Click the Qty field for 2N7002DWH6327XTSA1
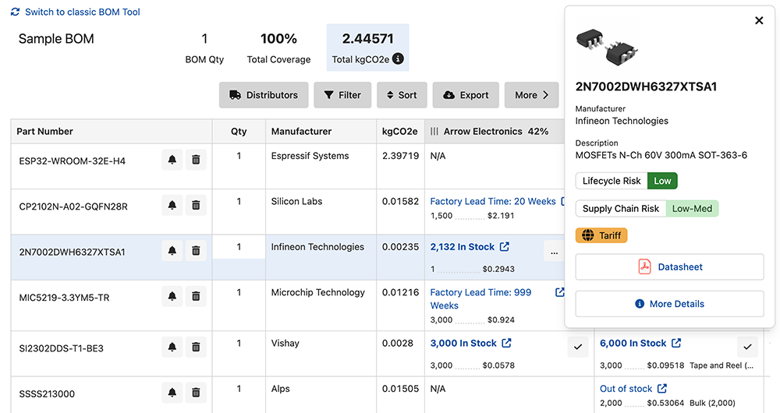This screenshot has height=413, width=780. point(239,247)
